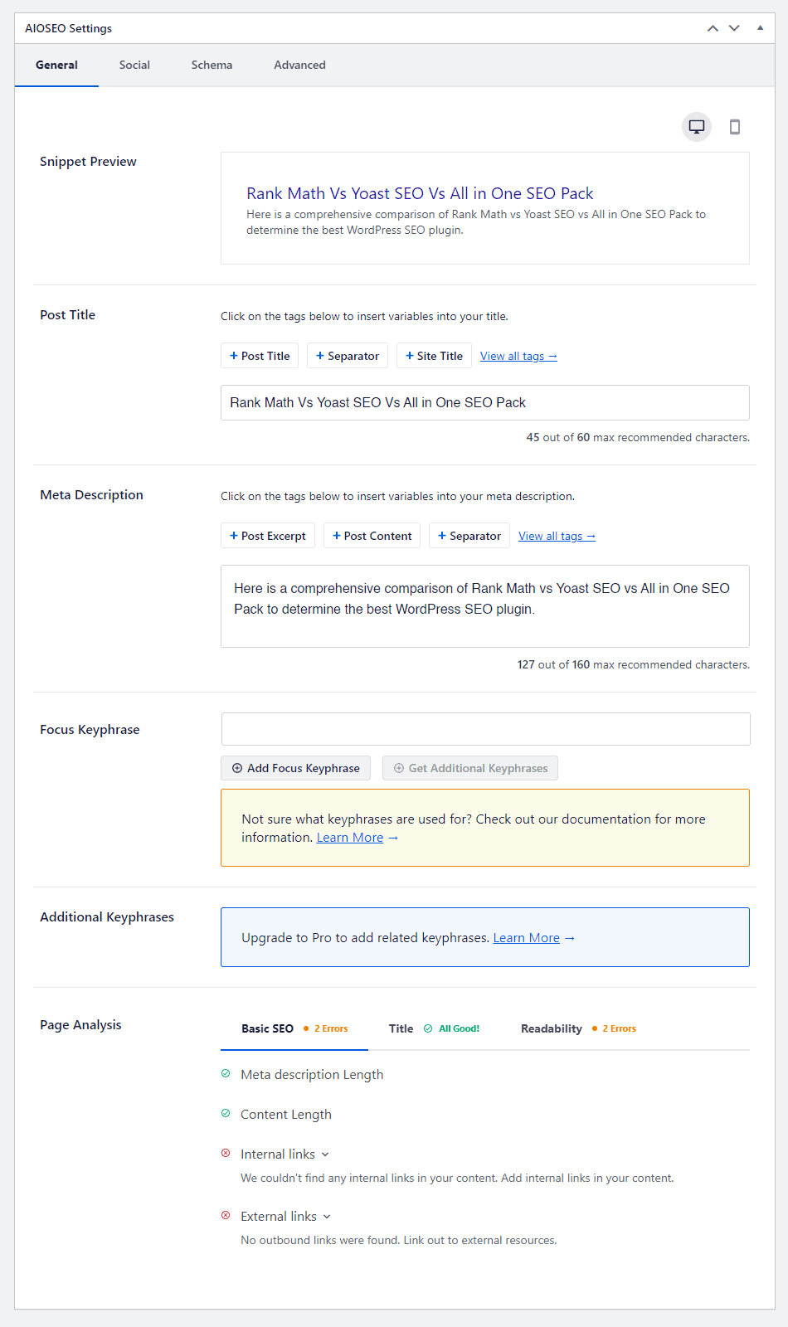Insert the Post Excerpt tag
The width and height of the screenshot is (788, 1327).
(268, 536)
